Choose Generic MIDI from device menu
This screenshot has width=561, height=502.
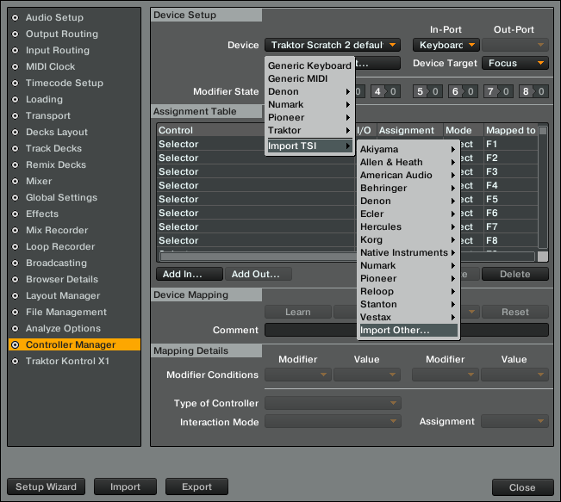pos(309,78)
